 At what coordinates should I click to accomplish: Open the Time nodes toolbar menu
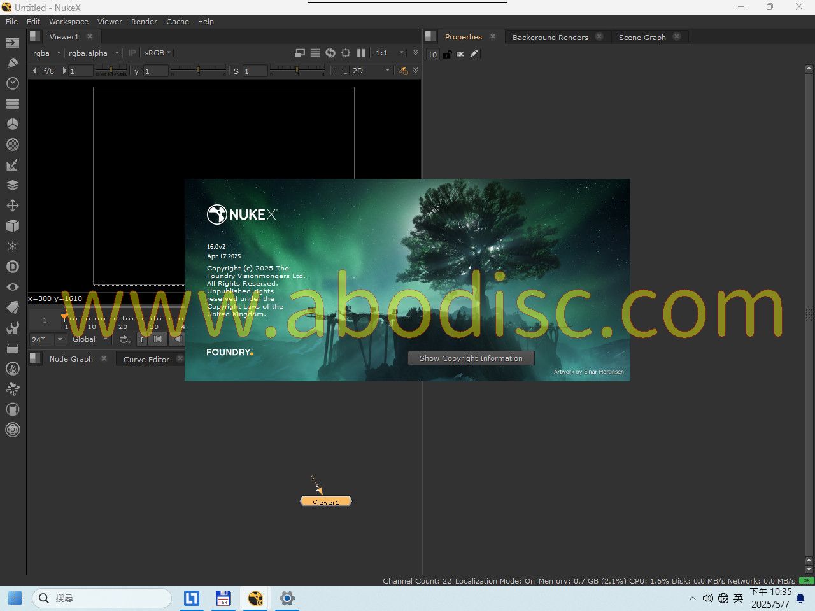(x=13, y=83)
